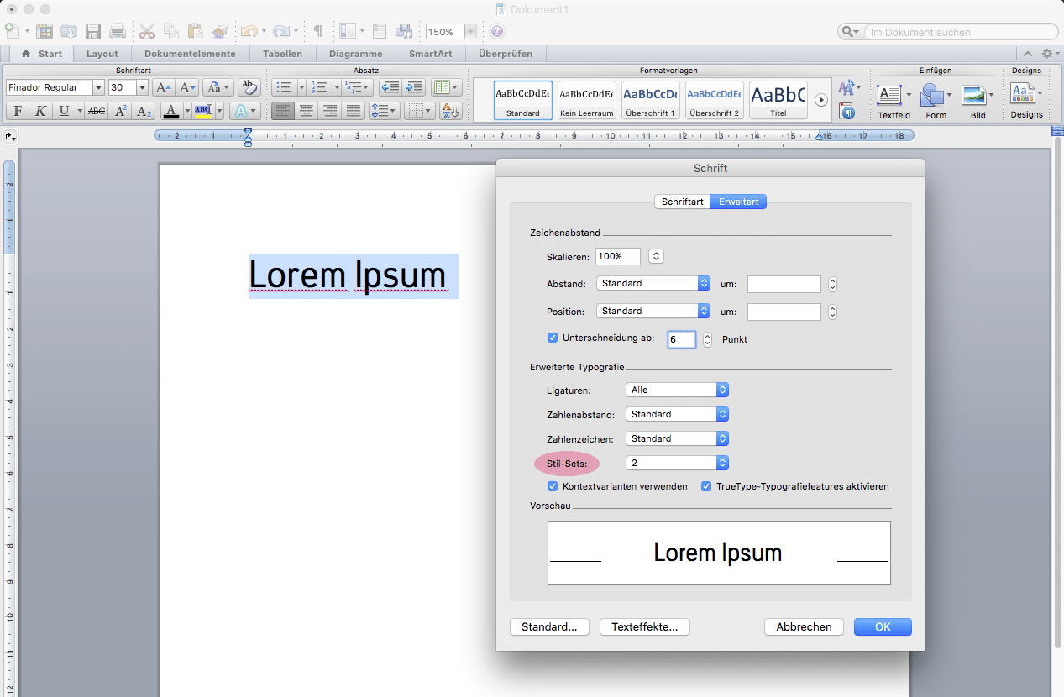Click the Texteffekte... button
This screenshot has height=697, width=1064.
coord(645,626)
